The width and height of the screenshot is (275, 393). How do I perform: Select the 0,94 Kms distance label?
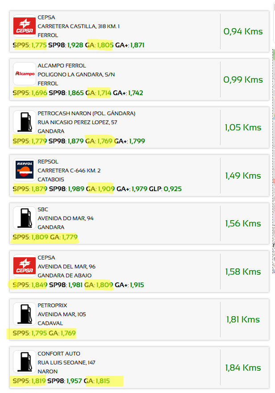pyautogui.click(x=243, y=31)
